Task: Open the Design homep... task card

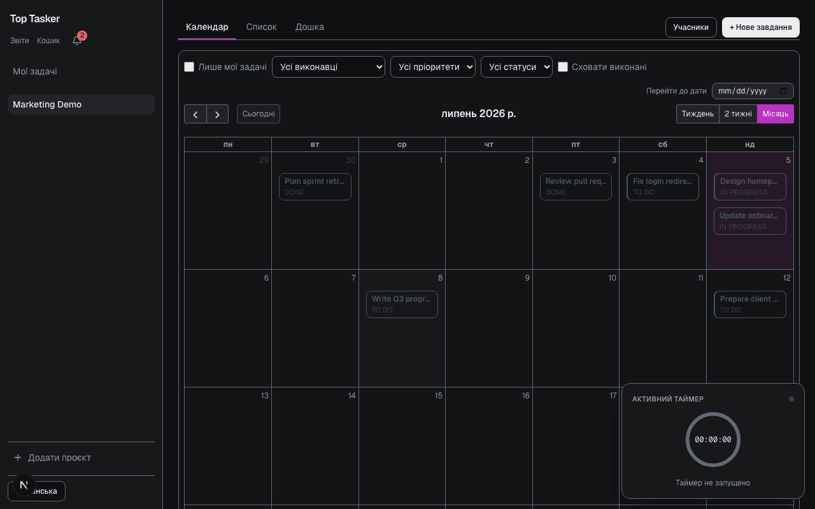Action: tap(750, 186)
